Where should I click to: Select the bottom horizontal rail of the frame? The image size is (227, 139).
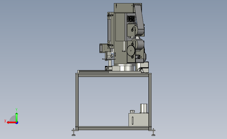pos(114,128)
